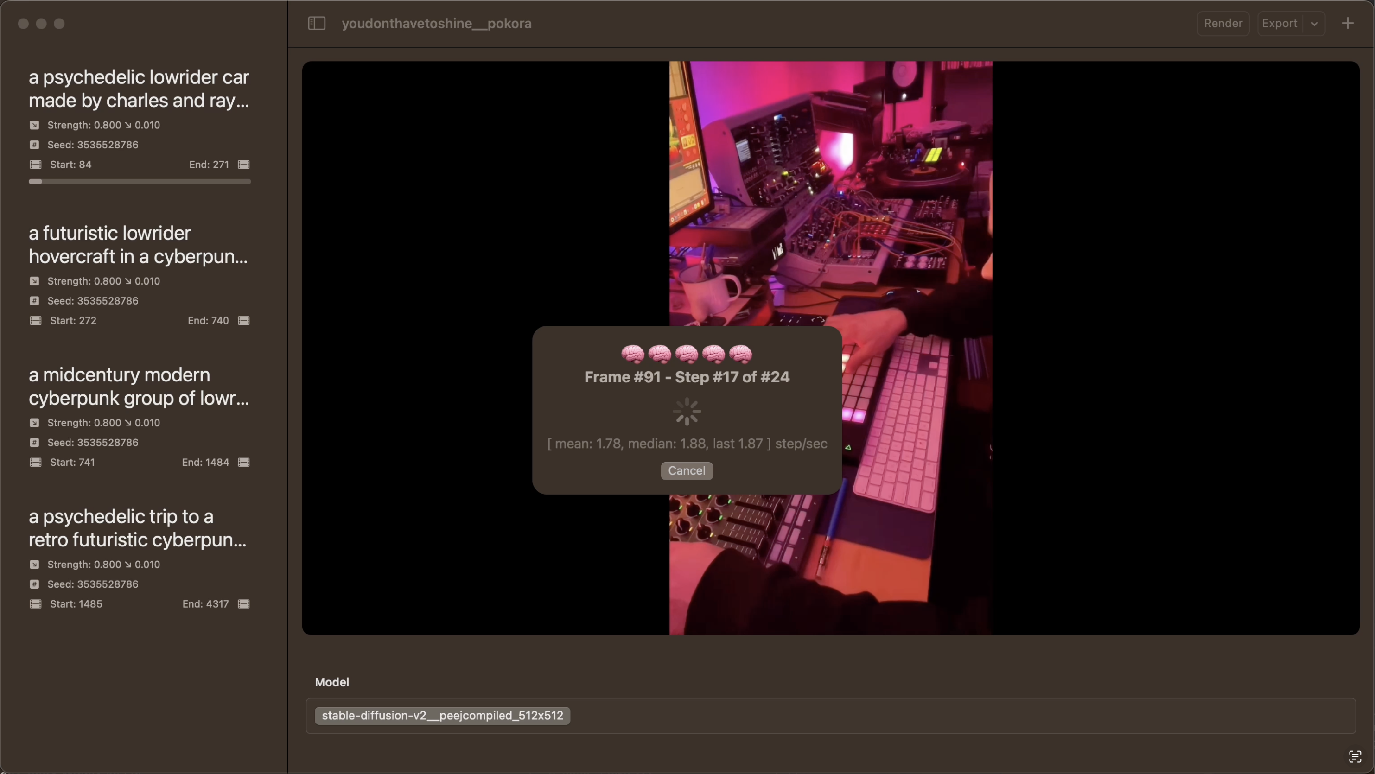This screenshot has height=774, width=1375.
Task: Click seed text of midcentury modern prompt
Action: tap(93, 443)
